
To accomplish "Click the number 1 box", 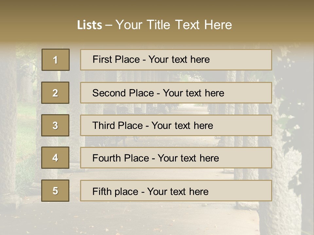I will click(56, 60).
